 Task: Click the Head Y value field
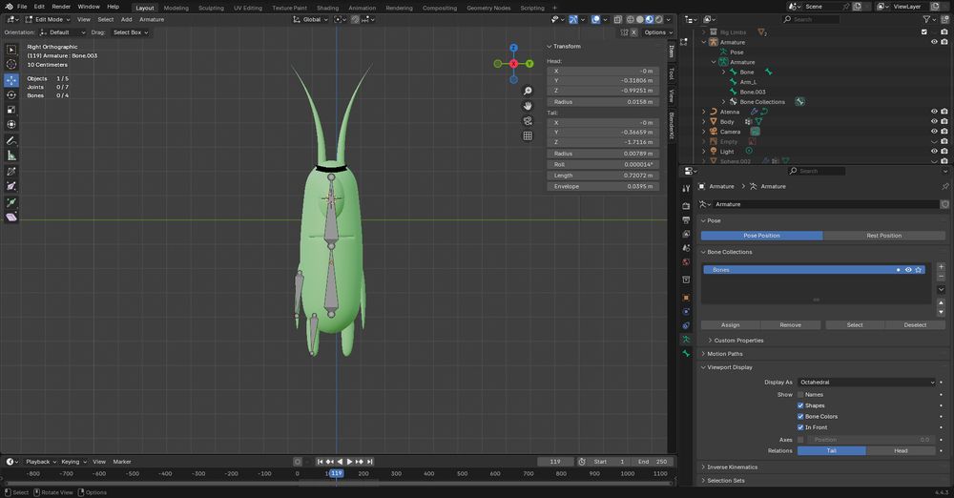(602, 80)
